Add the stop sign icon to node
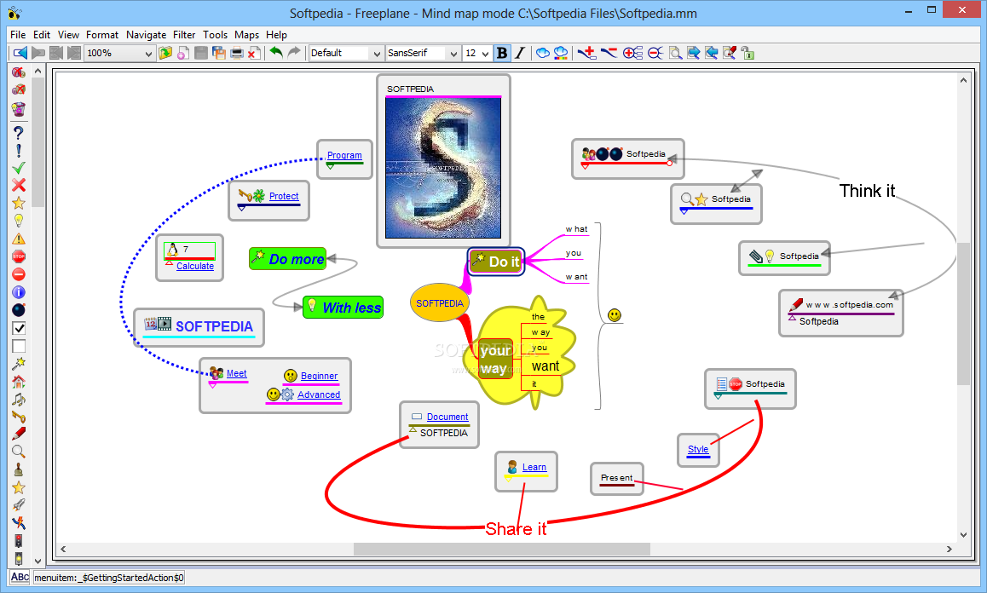987x593 pixels. [19, 256]
